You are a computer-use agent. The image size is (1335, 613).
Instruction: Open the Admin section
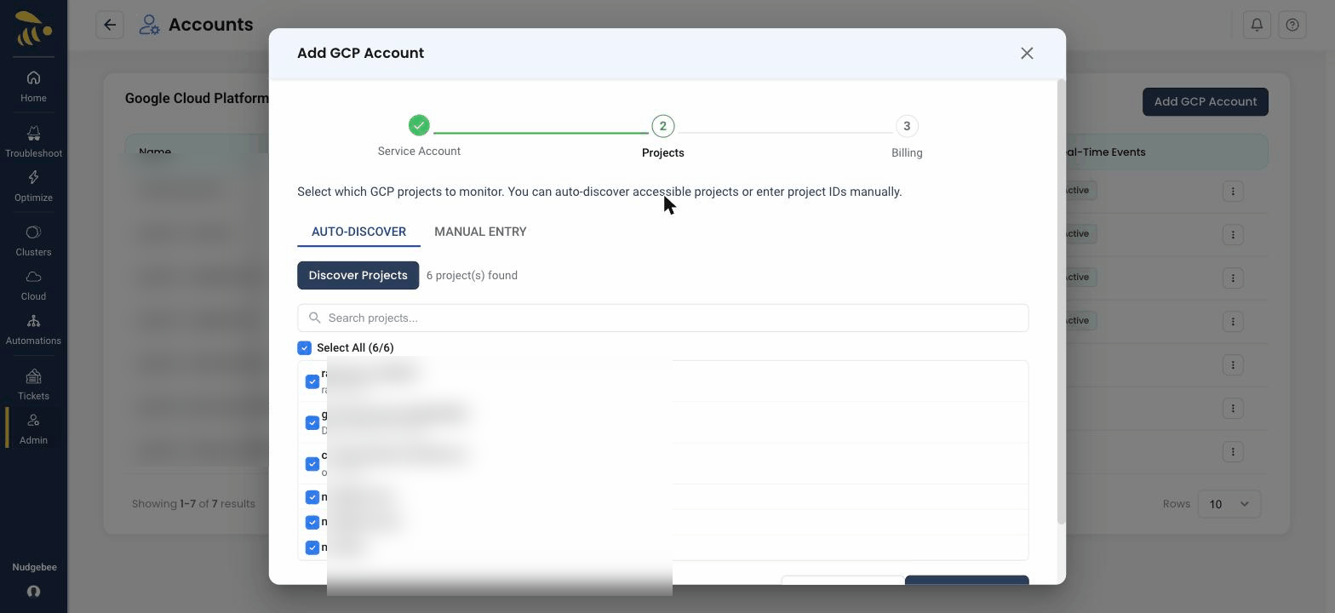[x=33, y=429]
